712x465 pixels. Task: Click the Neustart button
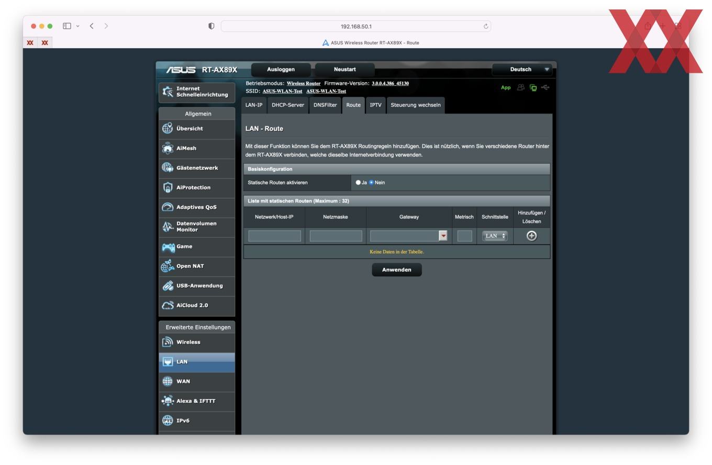pyautogui.click(x=345, y=70)
